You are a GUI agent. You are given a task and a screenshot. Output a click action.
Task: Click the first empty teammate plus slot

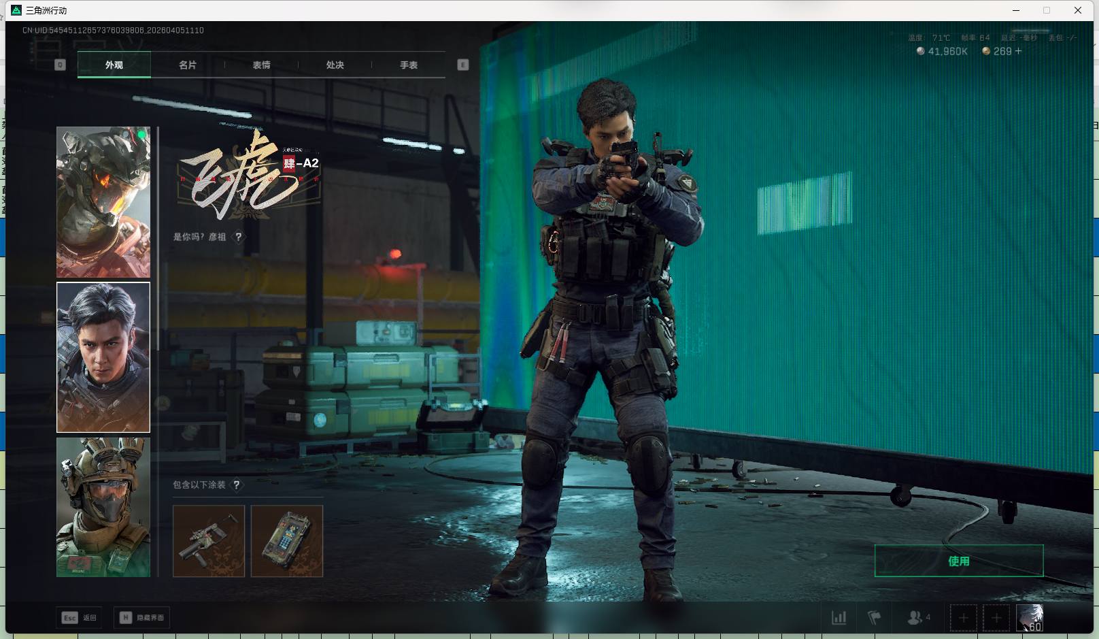click(964, 618)
